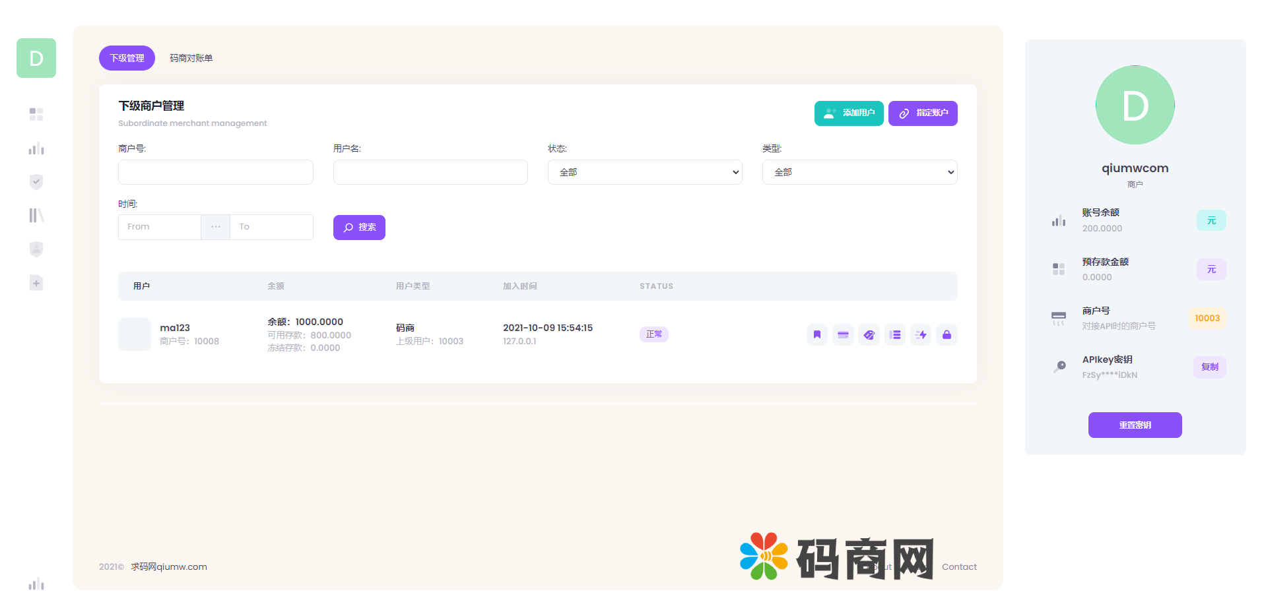Viewport: 1264px width, 616px height.
Task: Expand the 状态 status dropdown
Action: pos(644,172)
